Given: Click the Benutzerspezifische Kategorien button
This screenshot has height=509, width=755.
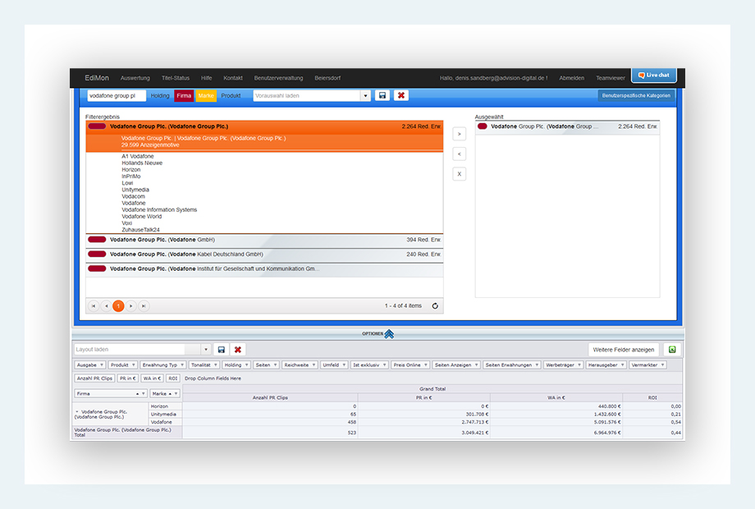Looking at the screenshot, I should click(636, 95).
